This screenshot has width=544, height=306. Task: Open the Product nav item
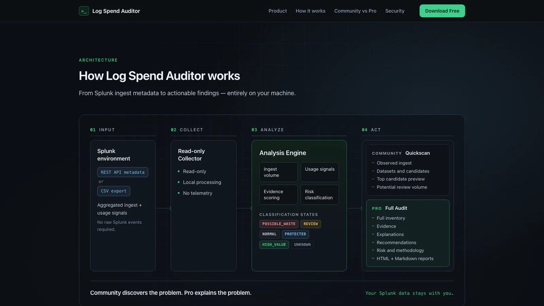[278, 11]
